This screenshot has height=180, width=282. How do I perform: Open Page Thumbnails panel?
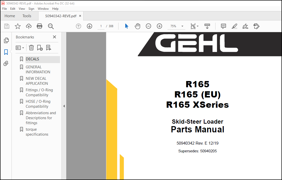pyautogui.click(x=6, y=40)
